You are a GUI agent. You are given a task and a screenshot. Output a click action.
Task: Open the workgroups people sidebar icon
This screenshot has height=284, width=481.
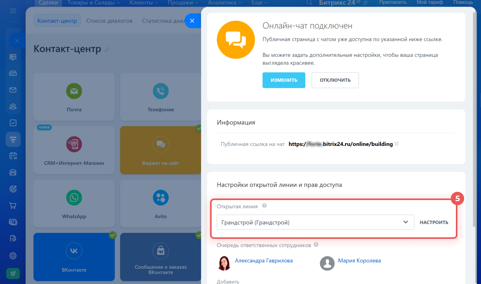point(13,106)
